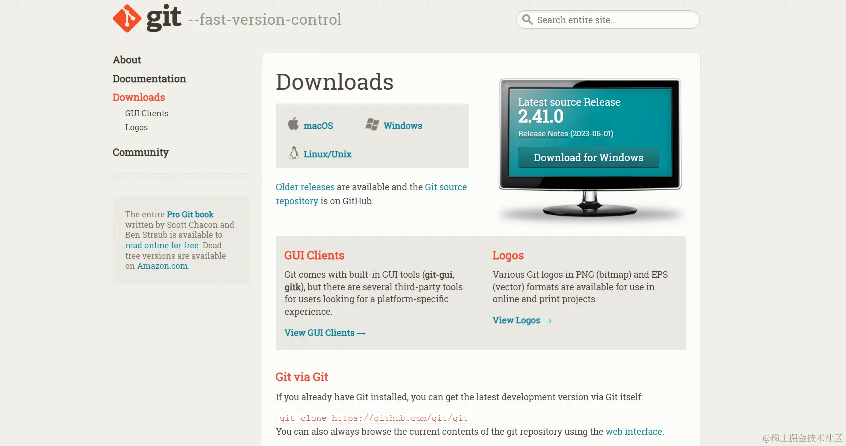846x446 pixels.
Task: Open the Older releases link
Action: click(305, 187)
